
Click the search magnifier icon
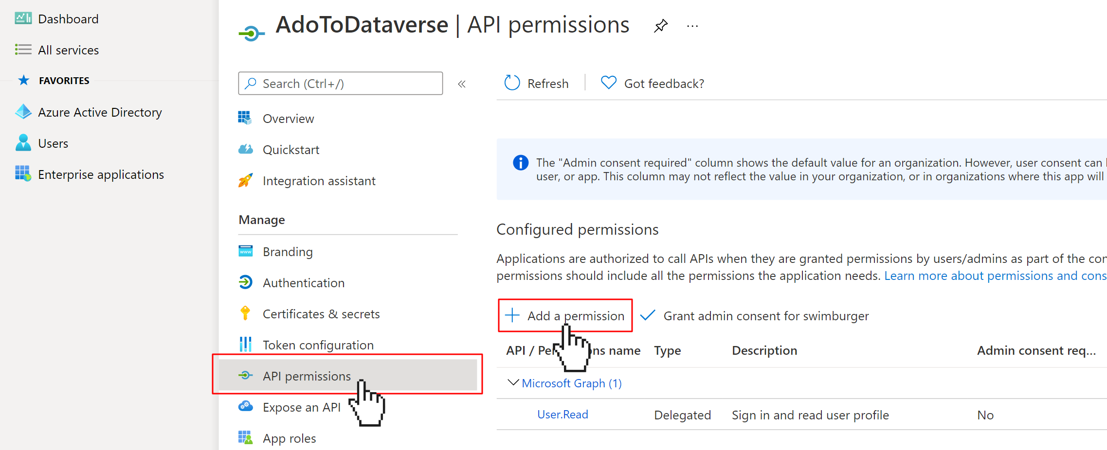(251, 84)
